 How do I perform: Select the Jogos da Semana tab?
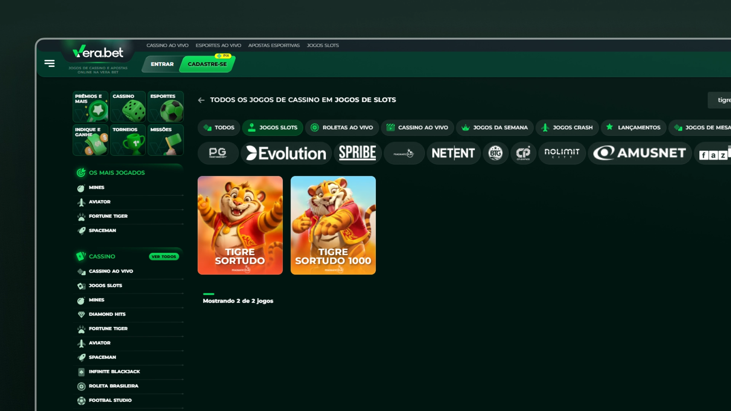(495, 127)
